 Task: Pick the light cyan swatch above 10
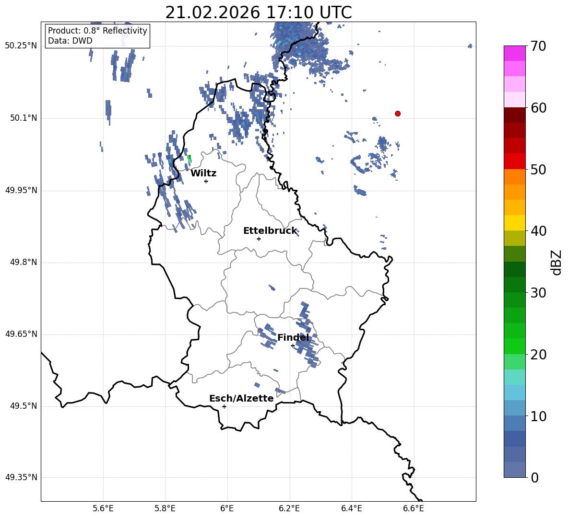point(514,392)
